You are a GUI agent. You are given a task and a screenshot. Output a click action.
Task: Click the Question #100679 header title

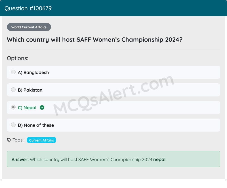click(x=28, y=8)
